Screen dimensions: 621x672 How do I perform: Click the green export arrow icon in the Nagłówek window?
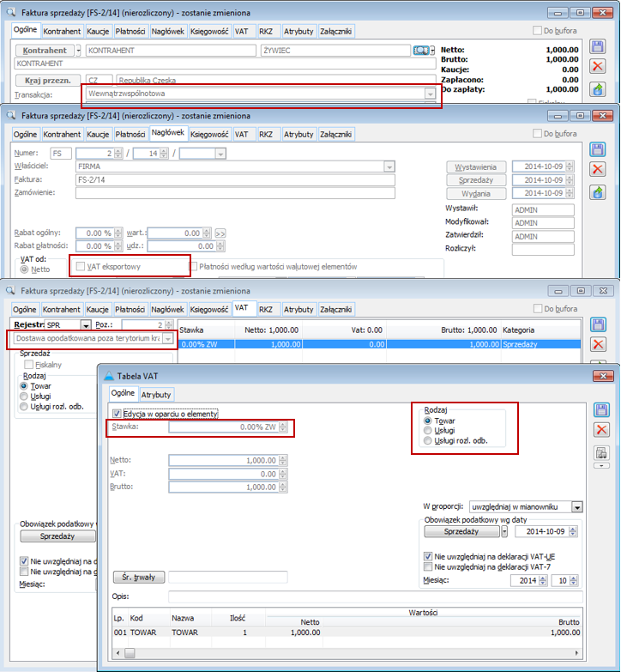click(x=598, y=192)
